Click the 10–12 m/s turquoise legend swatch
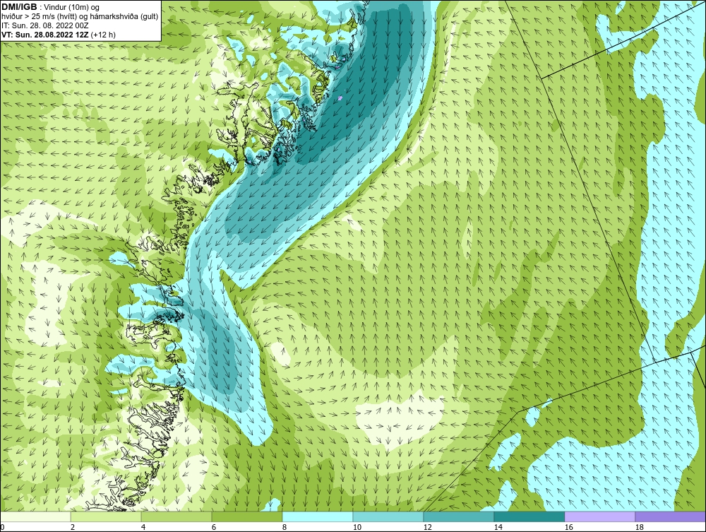706x532 pixels. pos(388,516)
